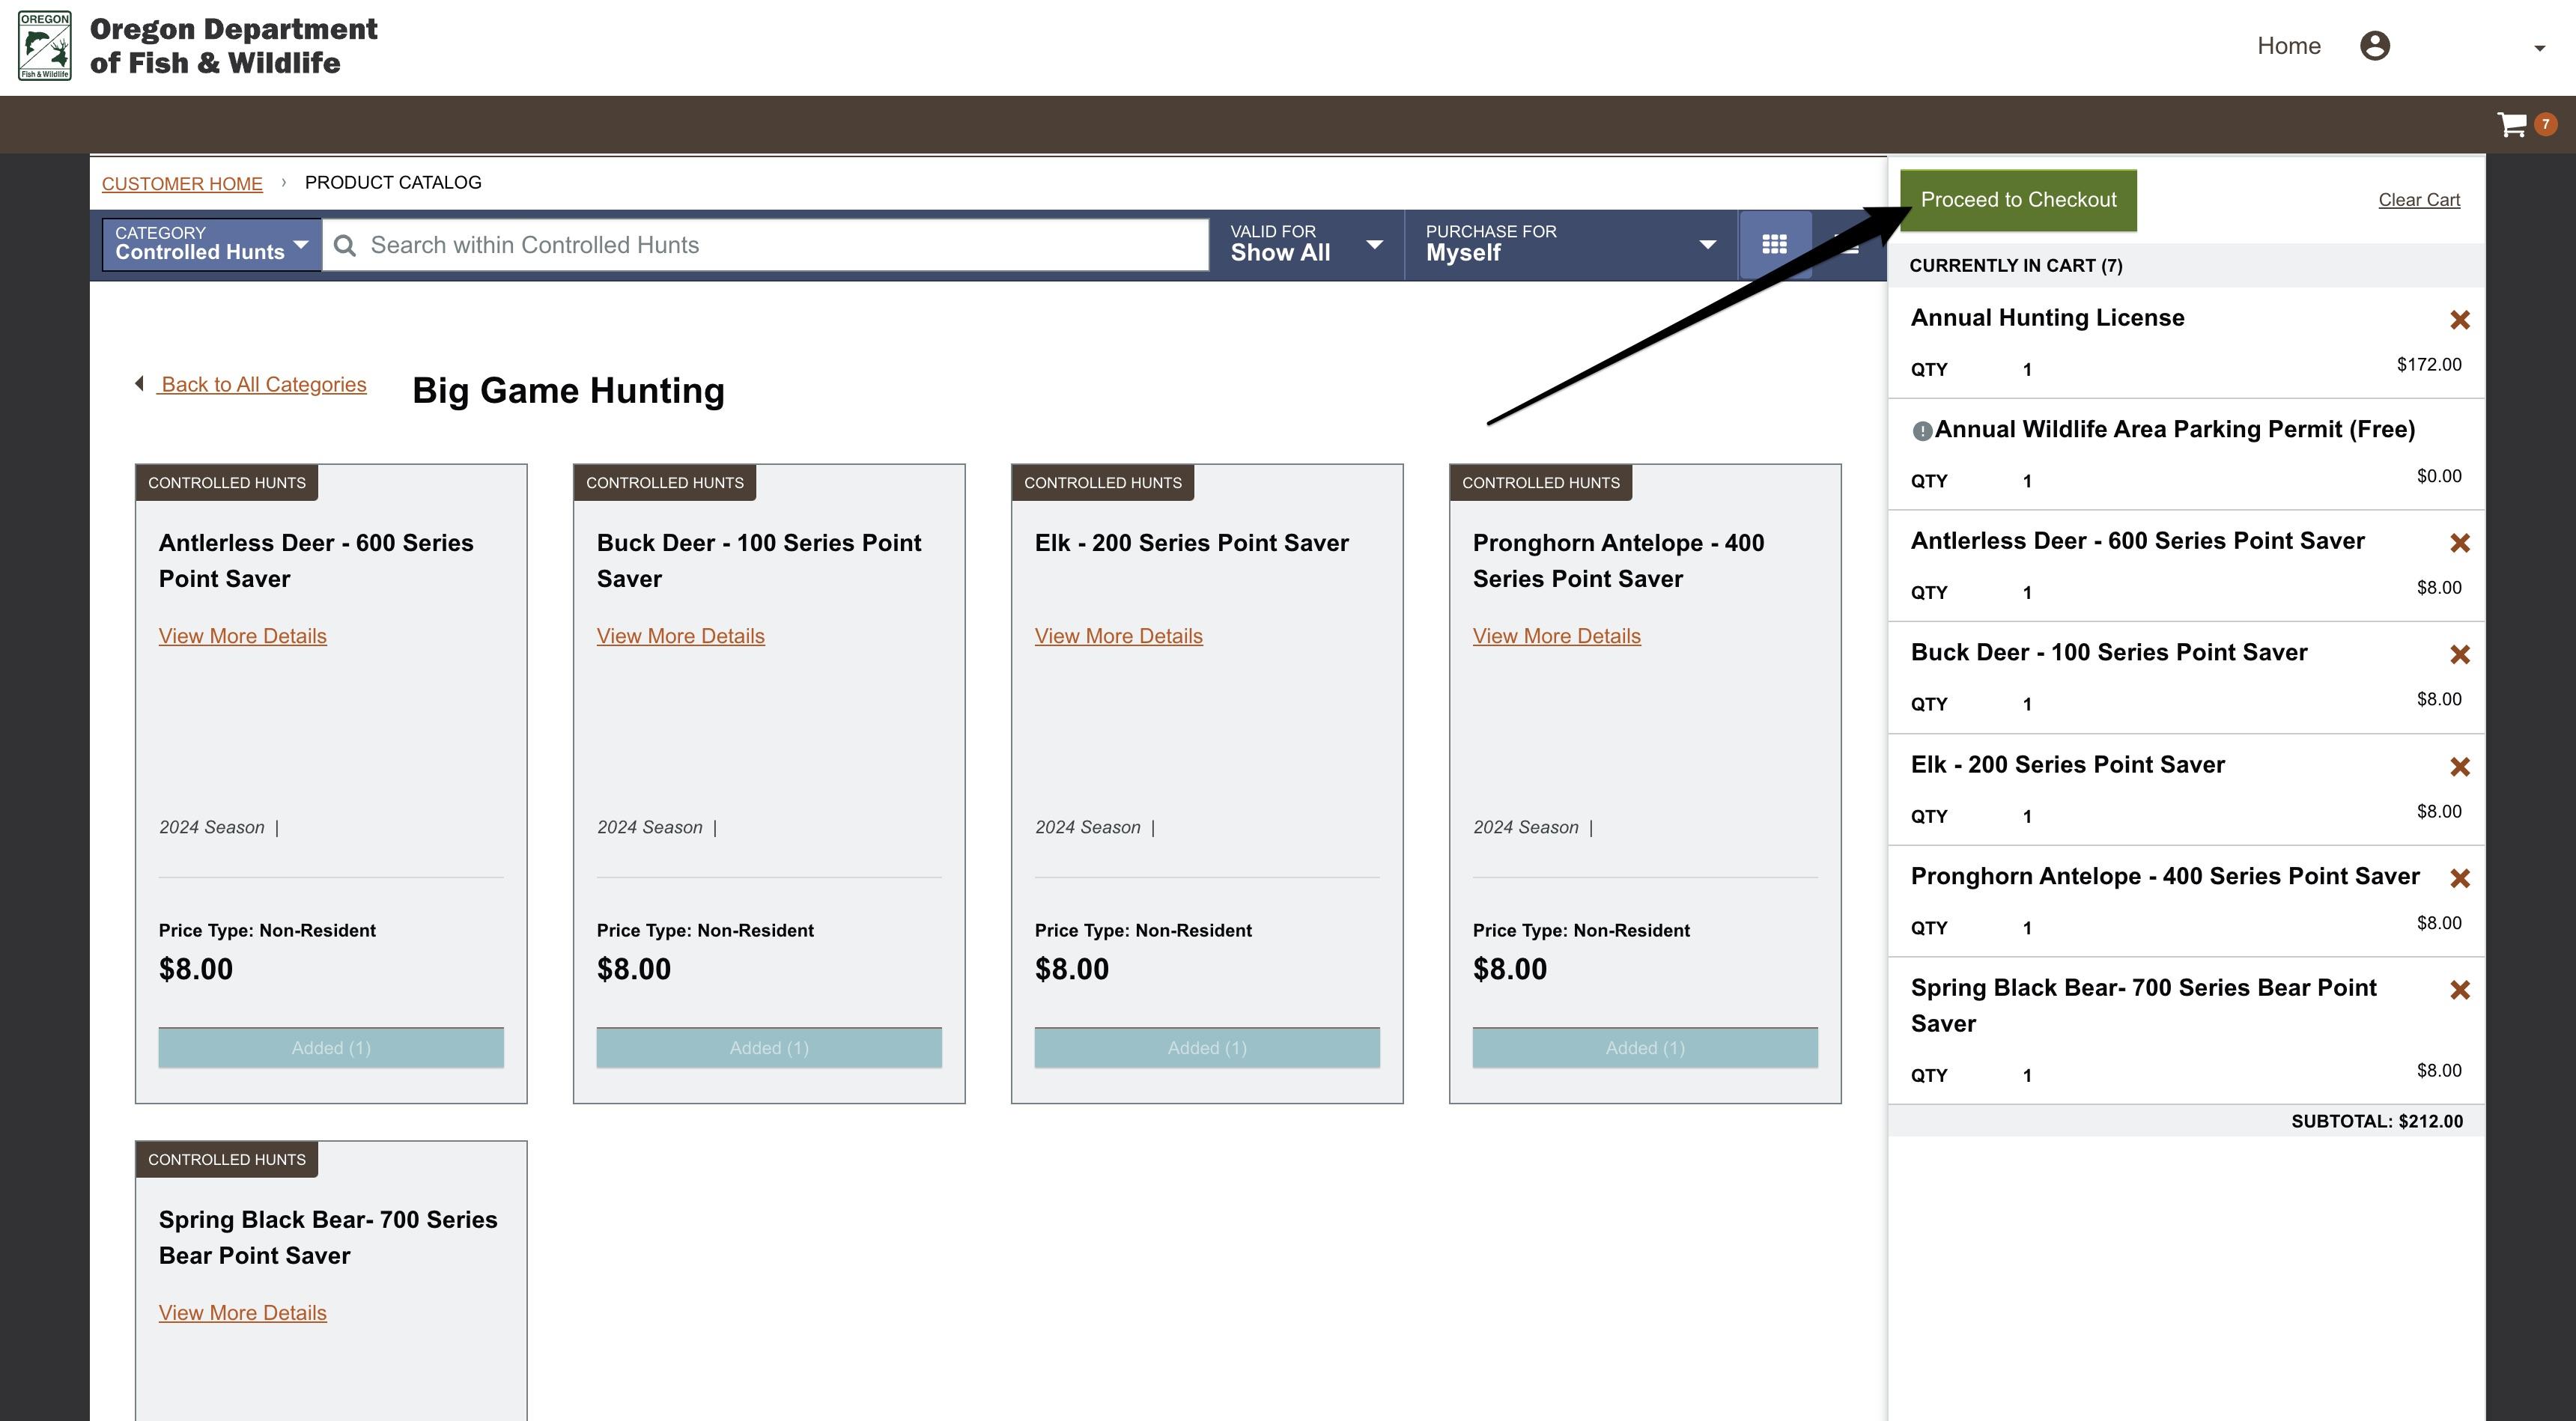The width and height of the screenshot is (2576, 1421).
Task: Select Home in the top navigation
Action: tap(2289, 45)
